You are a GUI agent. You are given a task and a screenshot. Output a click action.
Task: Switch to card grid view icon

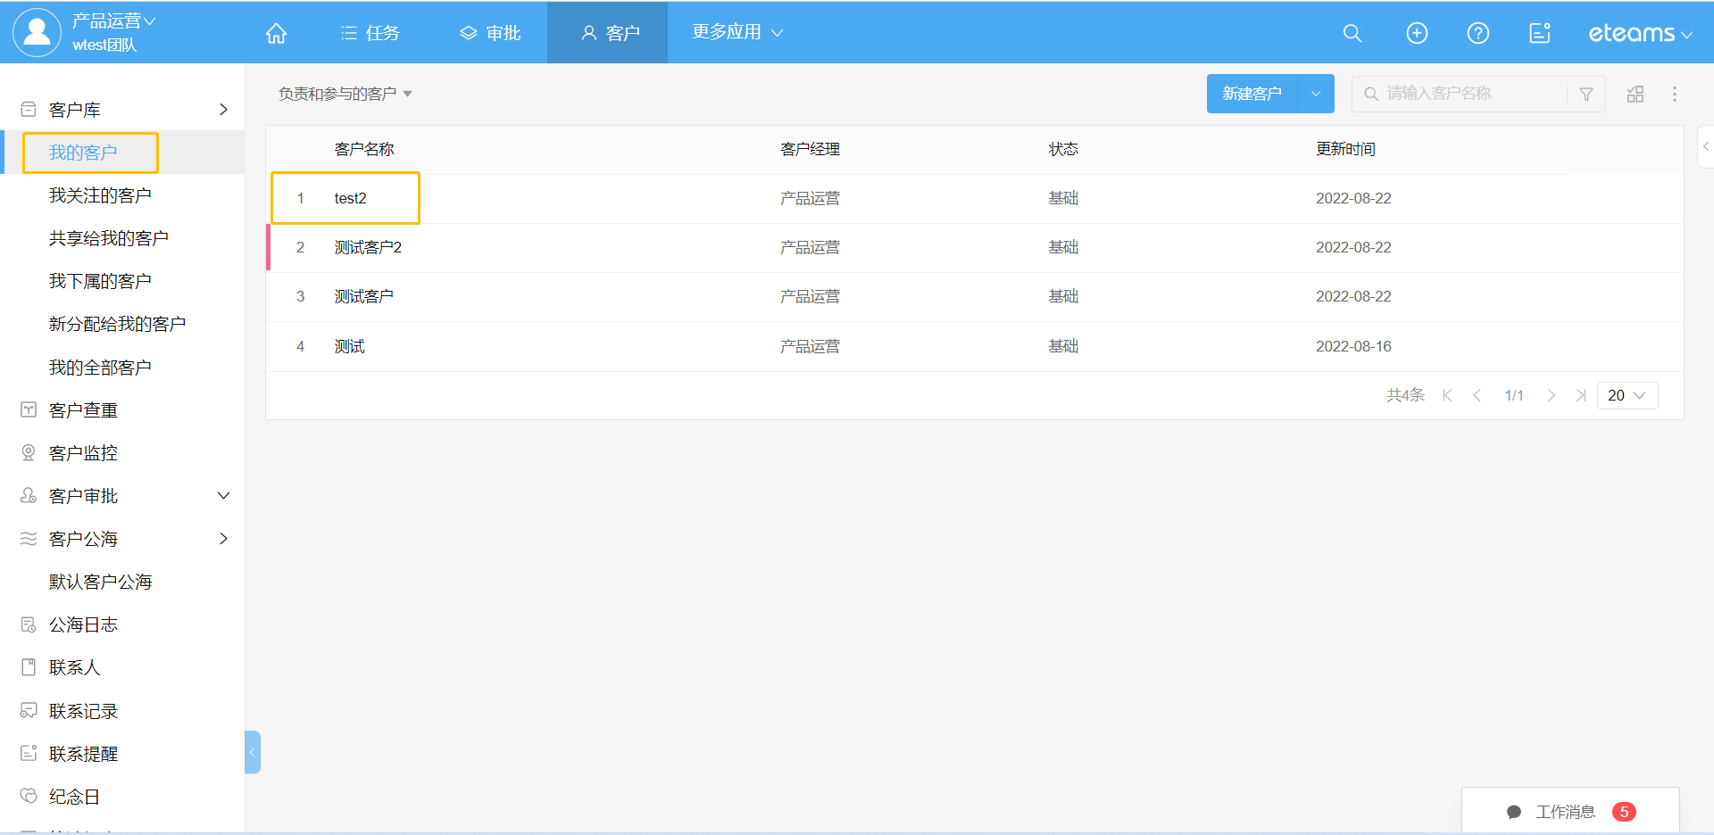[1635, 94]
